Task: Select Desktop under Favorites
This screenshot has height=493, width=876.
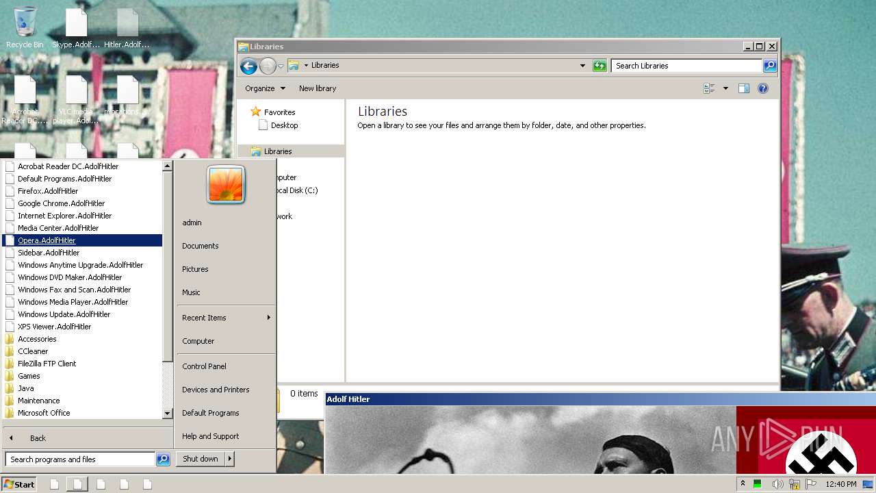Action: (x=284, y=125)
